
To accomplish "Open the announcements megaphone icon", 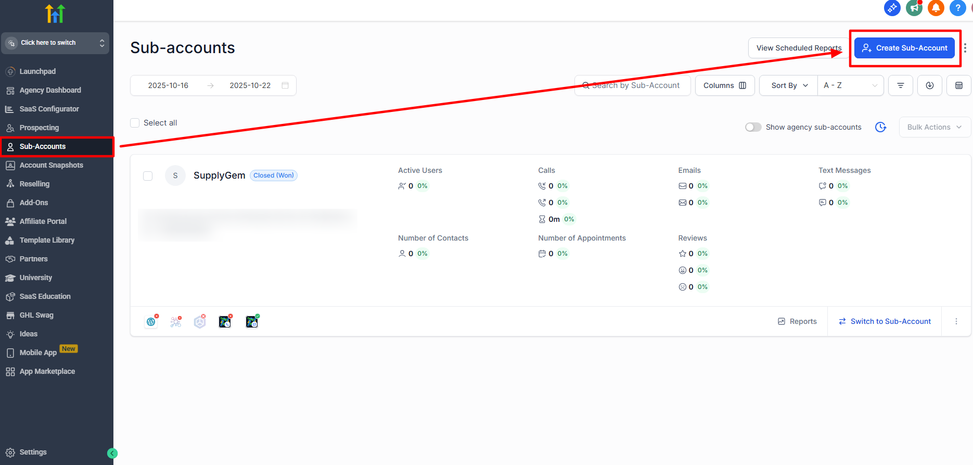I will tap(914, 8).
